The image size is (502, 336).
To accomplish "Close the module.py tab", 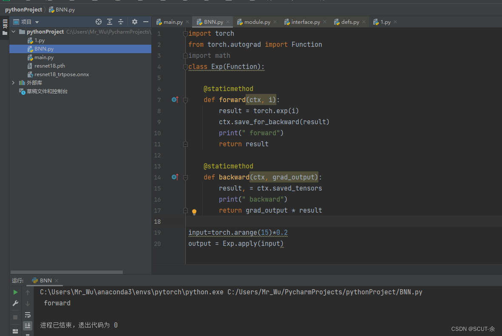I will coord(275,22).
